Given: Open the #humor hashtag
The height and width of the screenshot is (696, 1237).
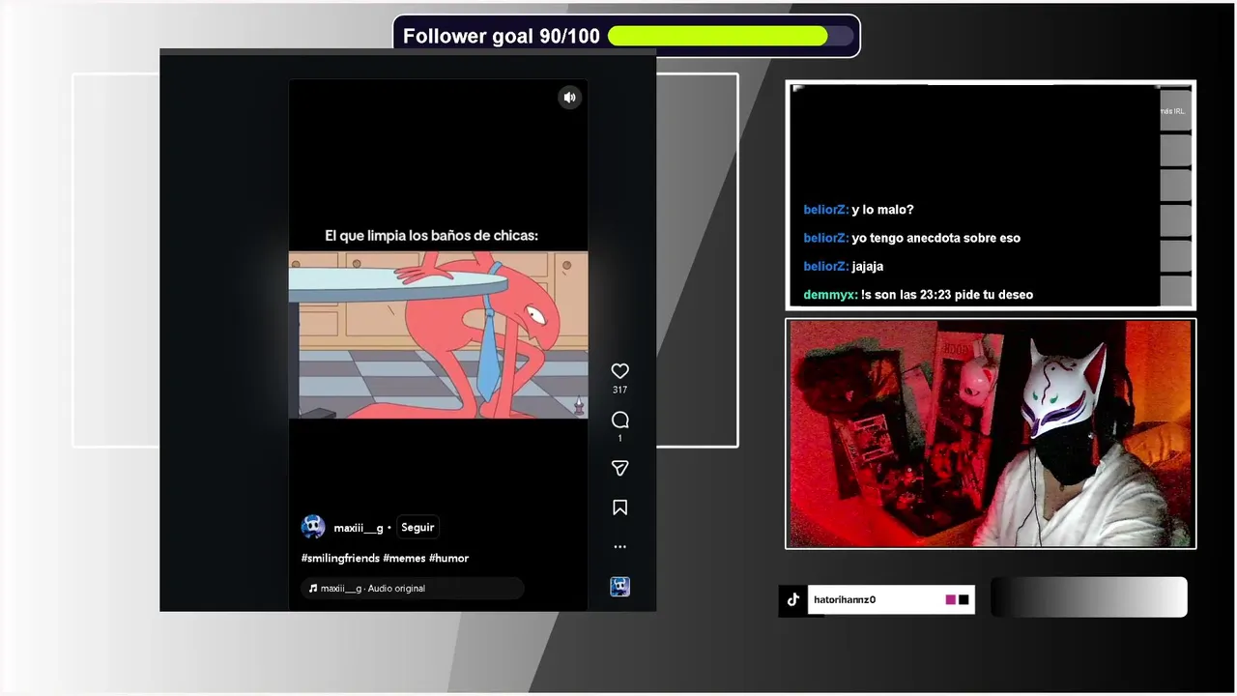Looking at the screenshot, I should [x=448, y=558].
